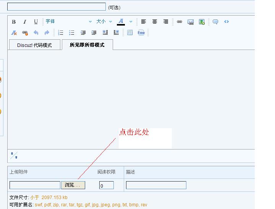Click the 阅读权限 column header
This screenshot has width=275, height=209.
pyautogui.click(x=107, y=172)
